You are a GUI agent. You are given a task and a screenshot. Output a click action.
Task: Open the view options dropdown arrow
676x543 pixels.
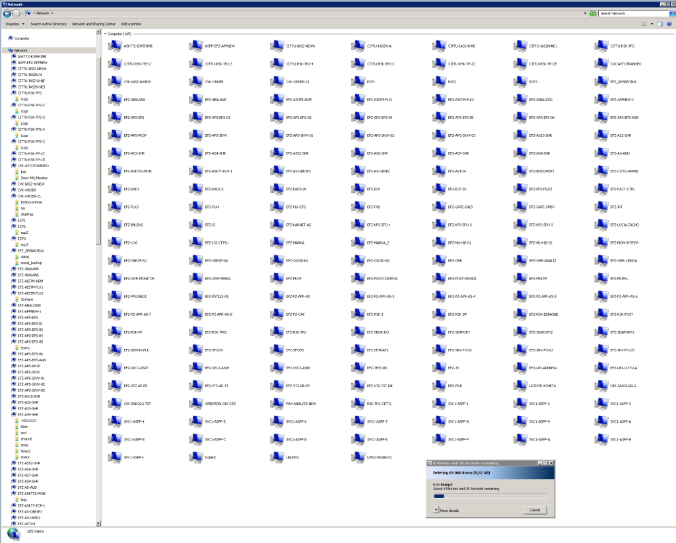coord(651,24)
